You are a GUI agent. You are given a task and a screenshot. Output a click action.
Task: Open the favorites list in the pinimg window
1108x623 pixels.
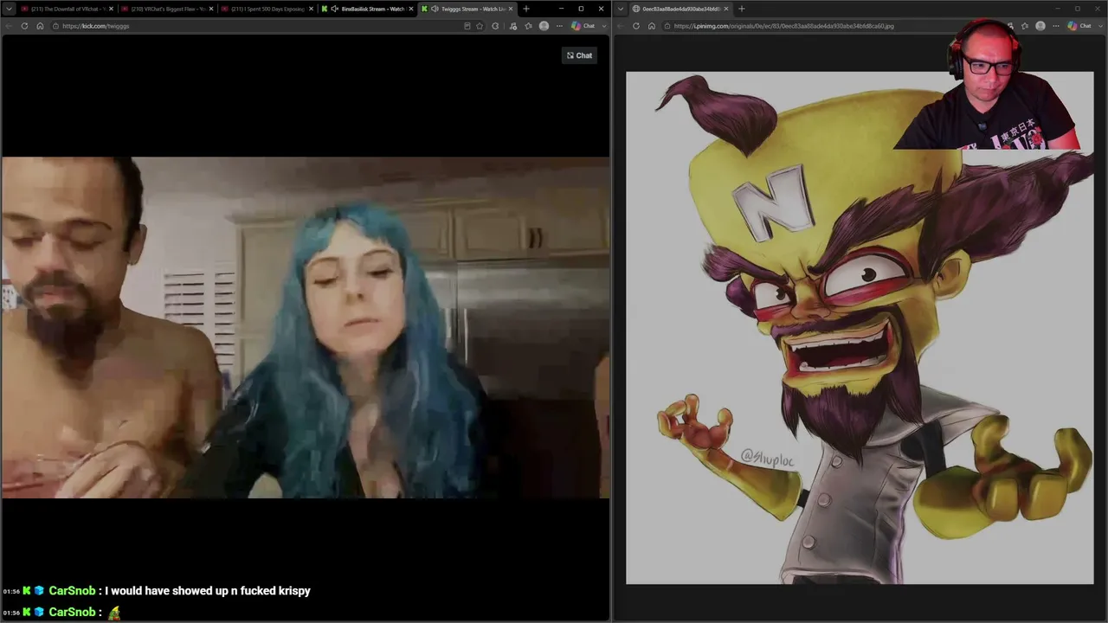click(x=1025, y=26)
